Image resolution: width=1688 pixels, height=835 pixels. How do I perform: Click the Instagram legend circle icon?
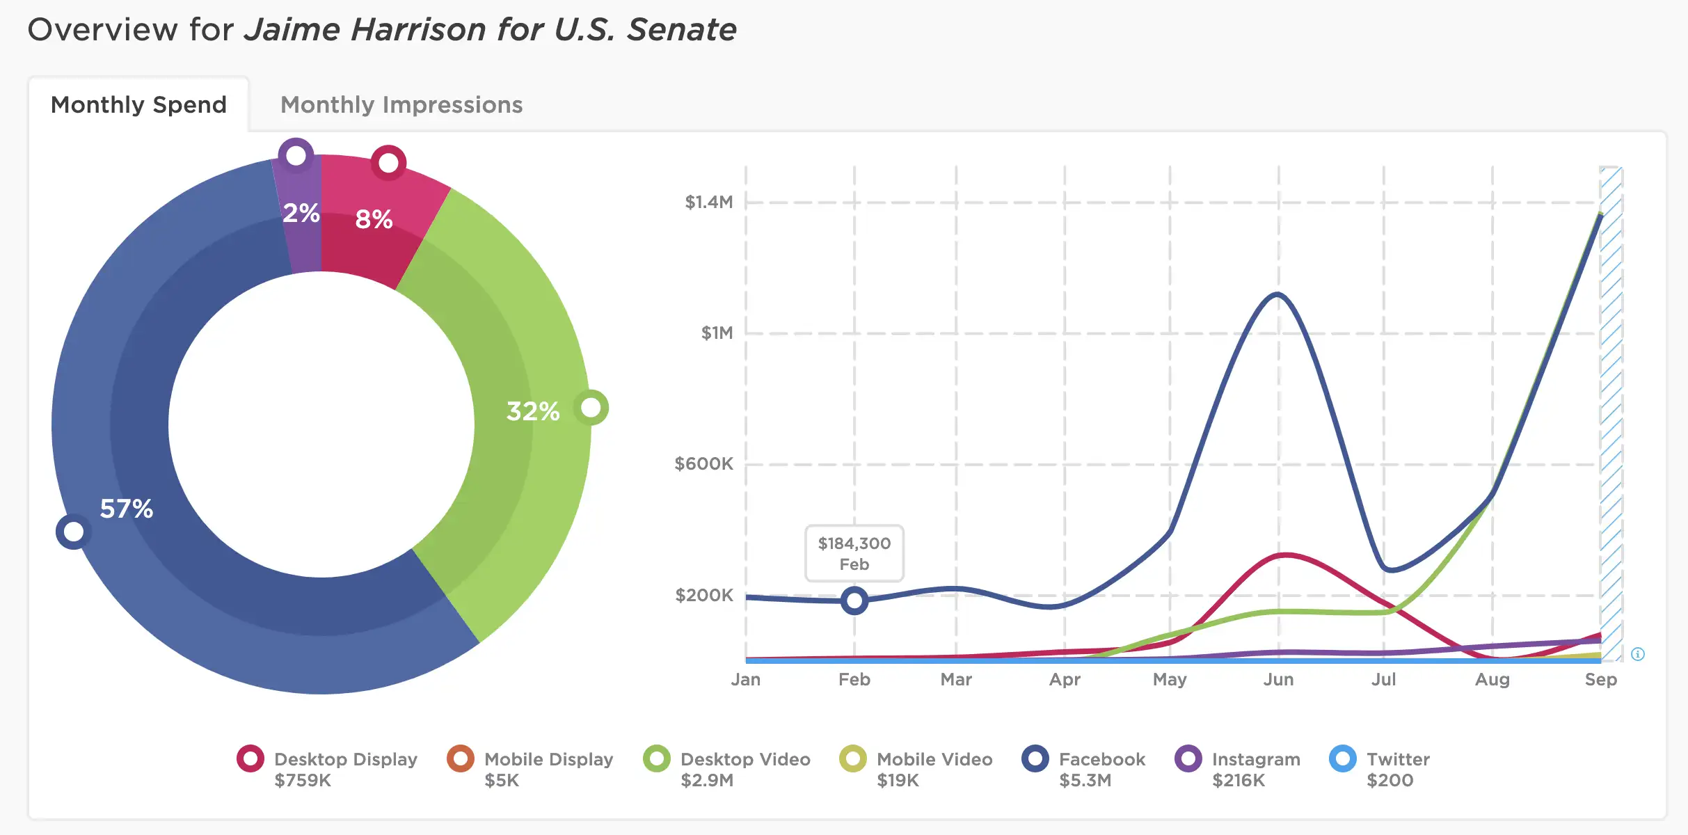1188,758
